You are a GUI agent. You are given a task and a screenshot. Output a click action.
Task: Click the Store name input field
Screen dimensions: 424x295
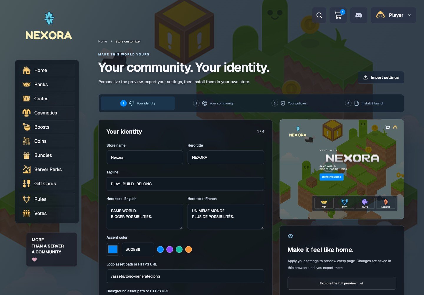coord(145,157)
